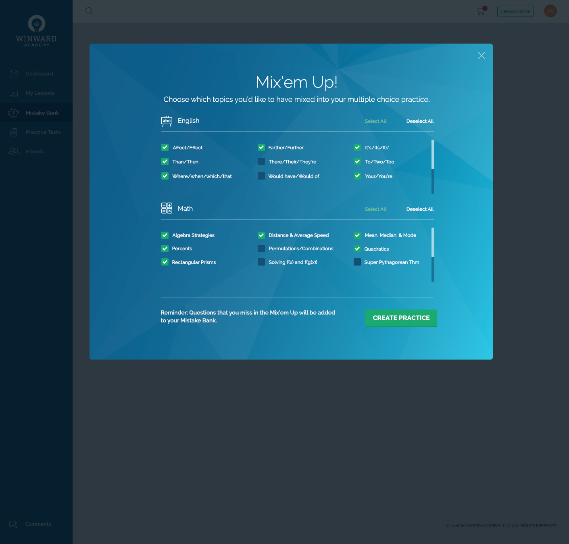The width and height of the screenshot is (569, 544).
Task: Click the user avatar icon
Action: 550,11
